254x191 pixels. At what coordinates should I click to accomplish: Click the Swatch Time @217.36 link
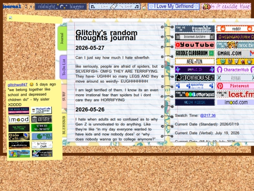pyautogui.click(x=208, y=116)
